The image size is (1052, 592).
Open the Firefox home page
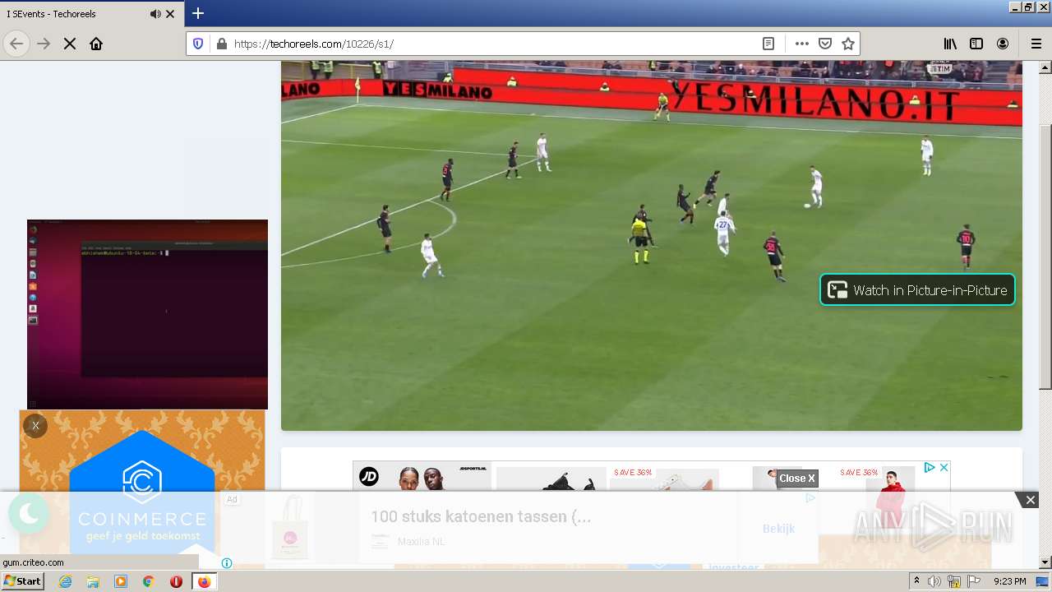pyautogui.click(x=96, y=44)
